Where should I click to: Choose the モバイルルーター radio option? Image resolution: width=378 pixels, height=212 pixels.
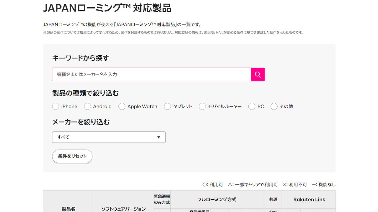pos(202,106)
